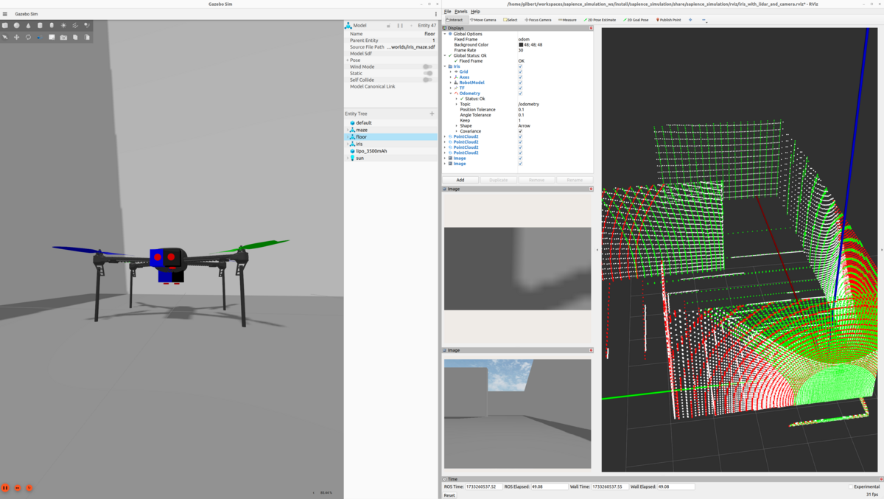Activate the rotate tool in Gazebo toolbar

click(x=29, y=36)
